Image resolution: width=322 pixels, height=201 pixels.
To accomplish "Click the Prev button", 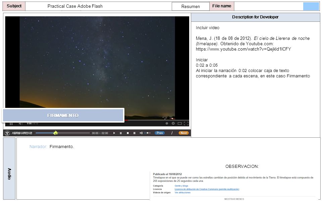I will coord(160,133).
